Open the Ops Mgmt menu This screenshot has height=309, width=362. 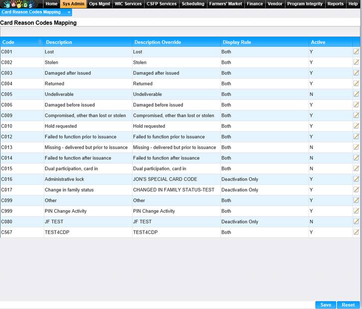100,4
